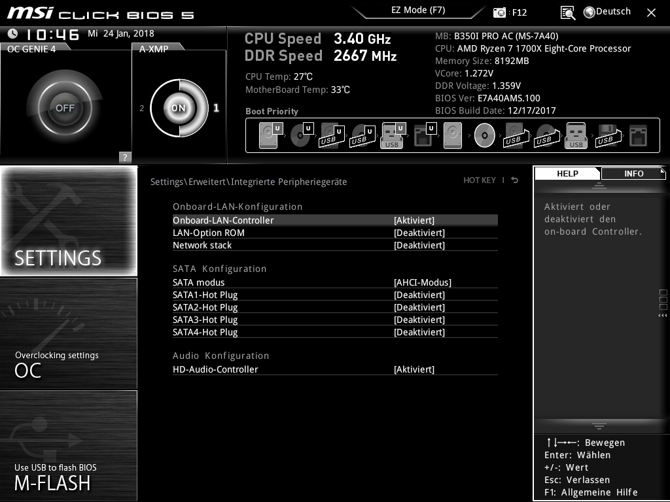The width and height of the screenshot is (670, 502).
Task: Go back using the hot key return arrow
Action: 515,180
